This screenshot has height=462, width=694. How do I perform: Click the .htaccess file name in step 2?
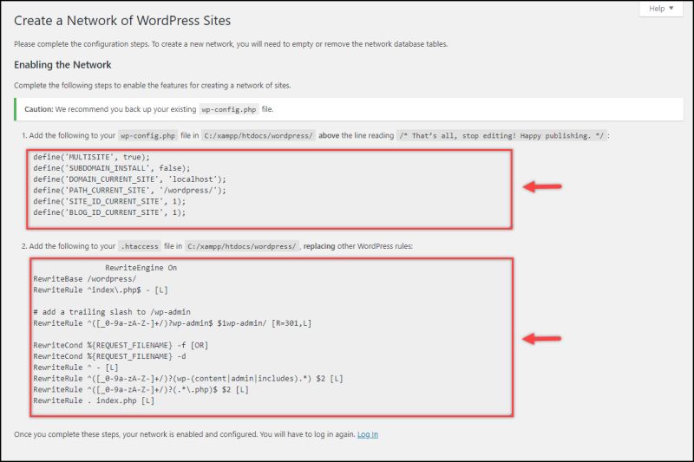click(x=140, y=246)
